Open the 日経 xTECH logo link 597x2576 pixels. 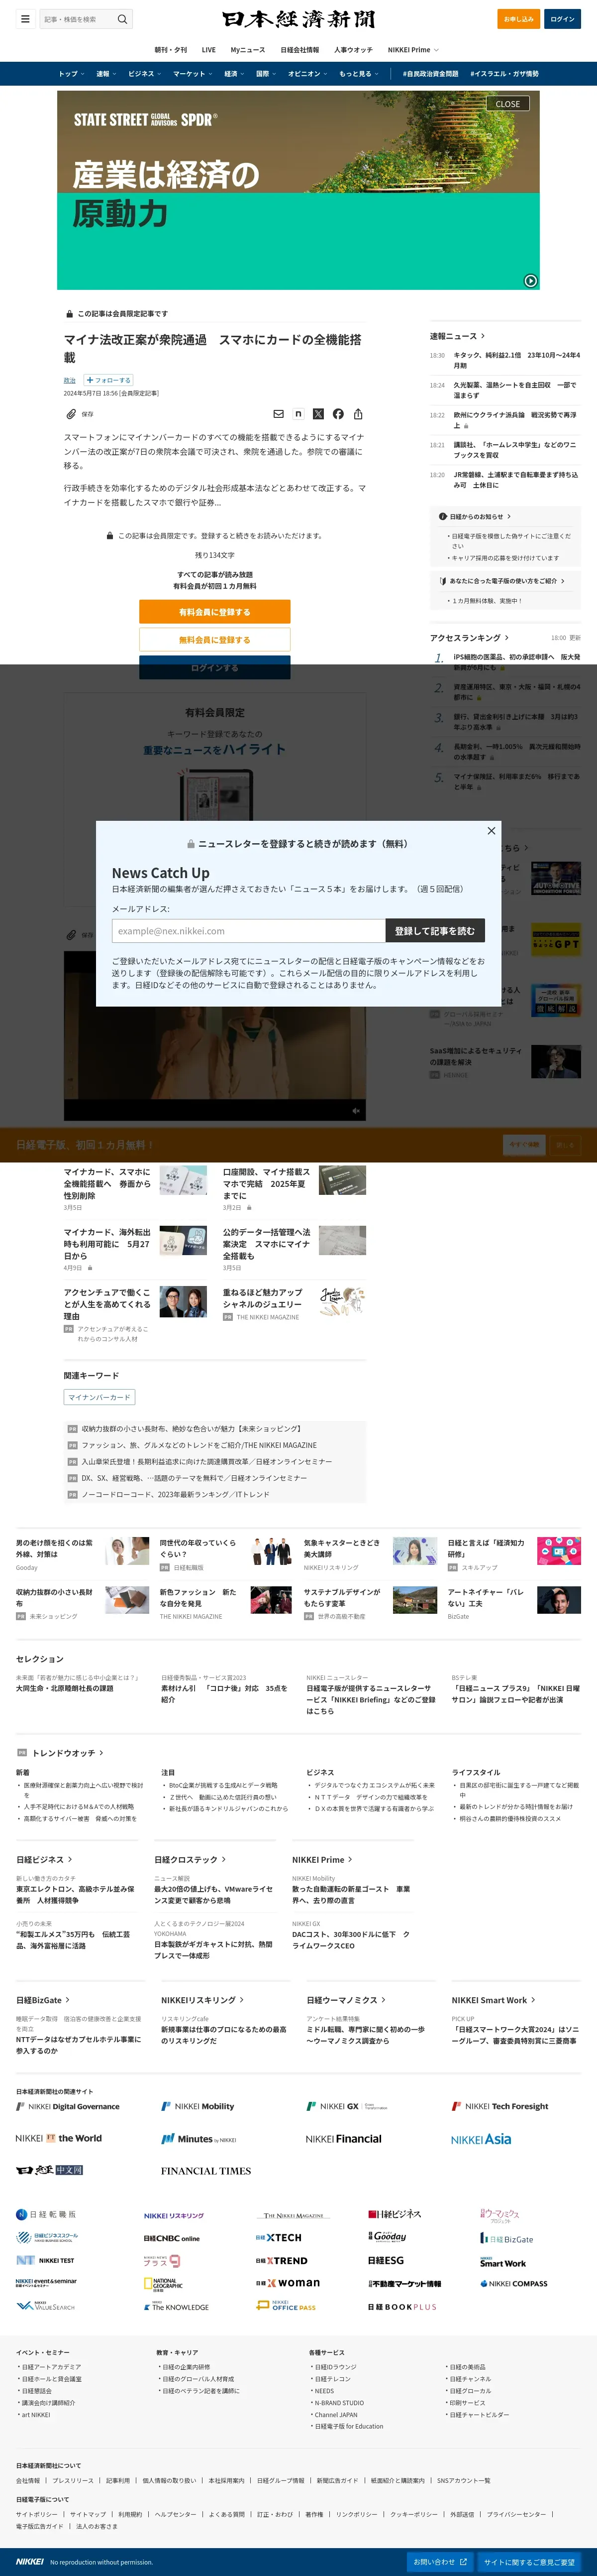pyautogui.click(x=279, y=2238)
